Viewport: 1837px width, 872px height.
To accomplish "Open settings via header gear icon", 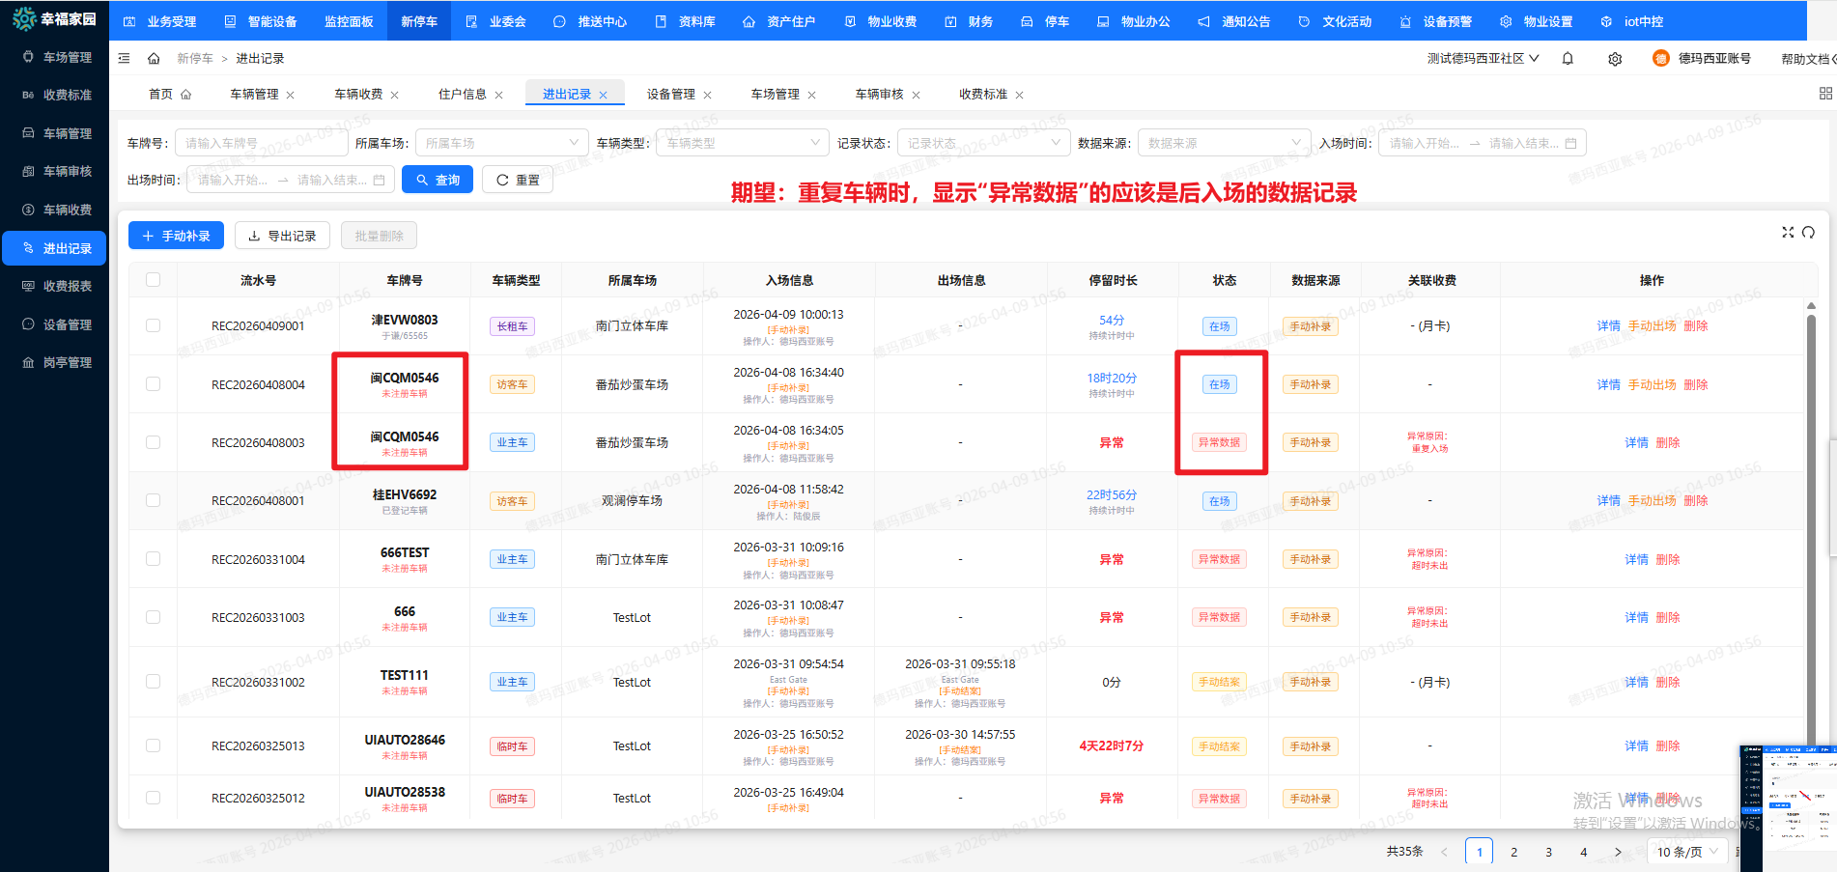I will coord(1615,59).
